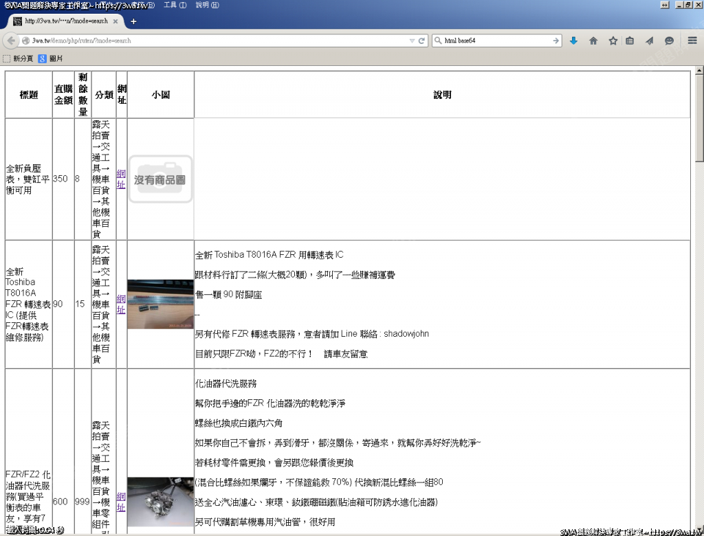Screen dimensions: 704x536
Task: Click the Toshiba IC product thumbnail
Action: click(x=160, y=304)
